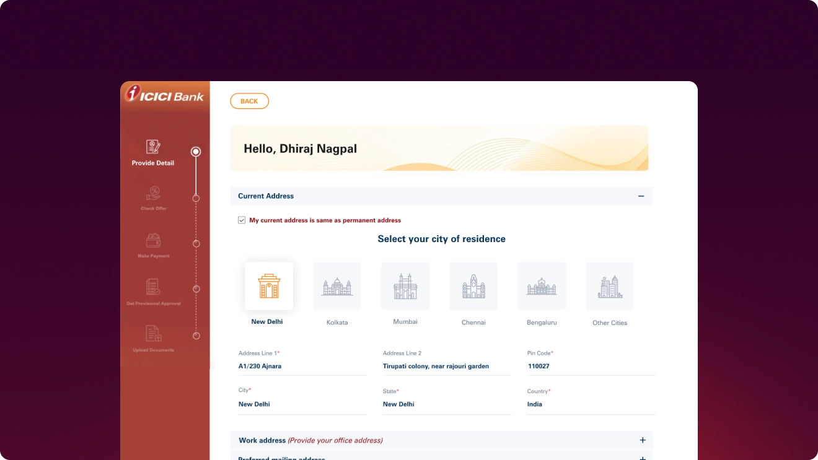Expand the Work address section

(643, 440)
